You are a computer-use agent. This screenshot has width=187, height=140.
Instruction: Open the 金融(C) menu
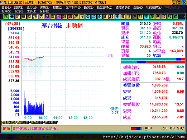click(x=138, y=7)
